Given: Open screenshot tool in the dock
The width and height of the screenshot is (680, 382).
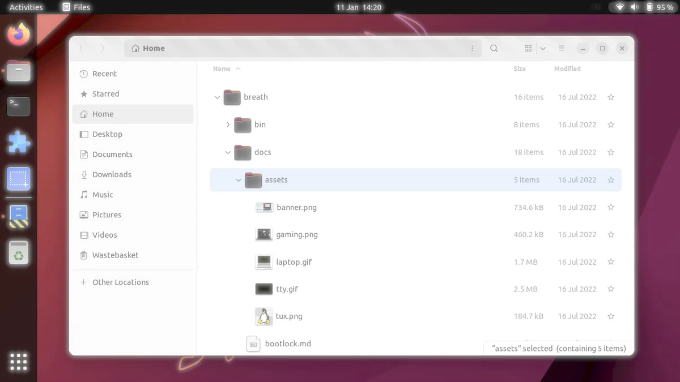Looking at the screenshot, I should [x=19, y=179].
